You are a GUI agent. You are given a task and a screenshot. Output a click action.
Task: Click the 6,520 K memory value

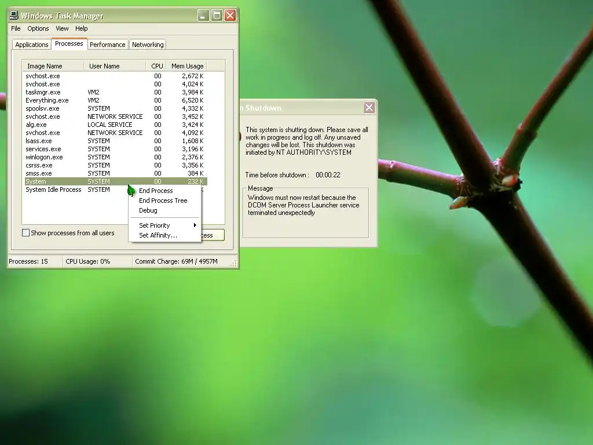[x=192, y=100]
